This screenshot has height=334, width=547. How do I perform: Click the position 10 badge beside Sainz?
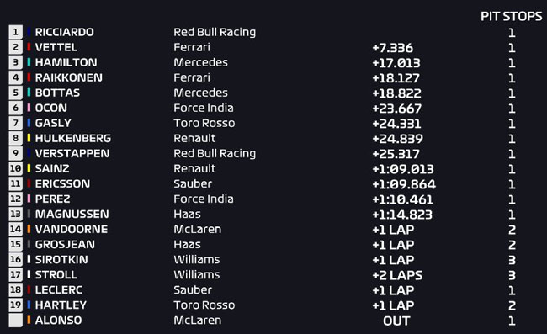pyautogui.click(x=15, y=169)
